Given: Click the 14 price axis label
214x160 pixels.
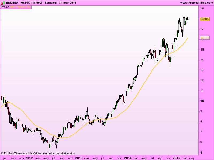Looking at the screenshot, I should [202, 60].
